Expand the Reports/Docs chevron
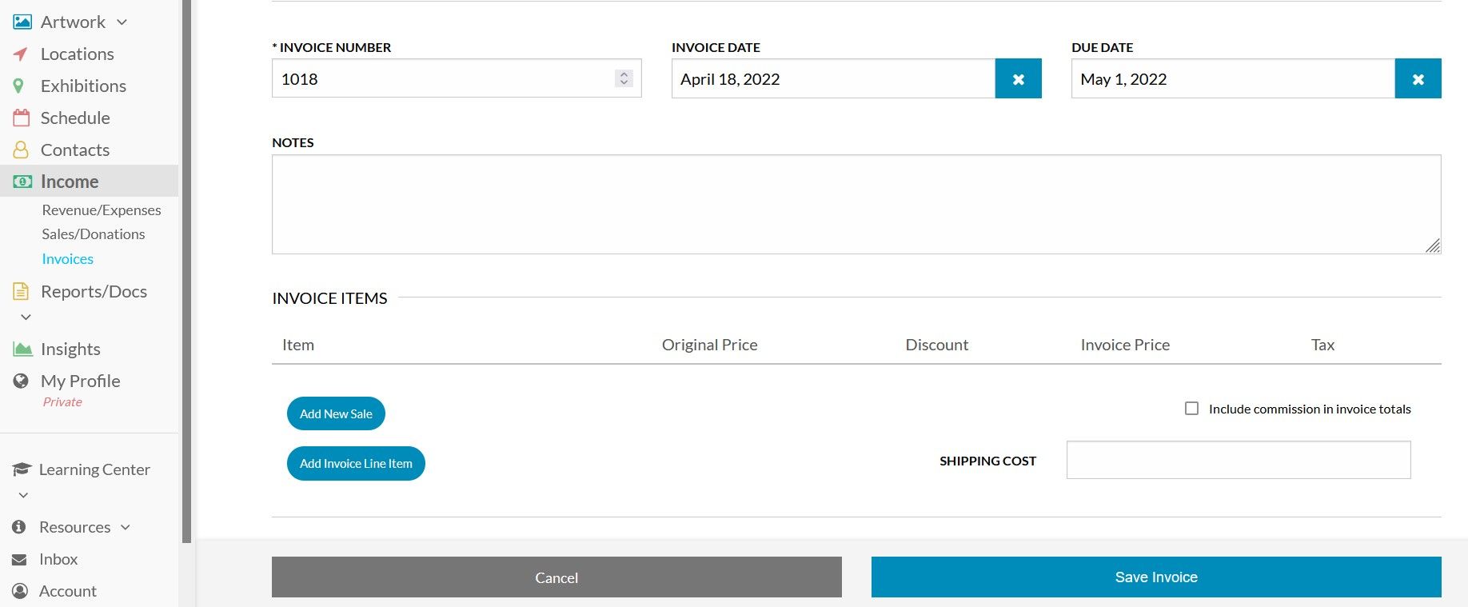 tap(26, 317)
